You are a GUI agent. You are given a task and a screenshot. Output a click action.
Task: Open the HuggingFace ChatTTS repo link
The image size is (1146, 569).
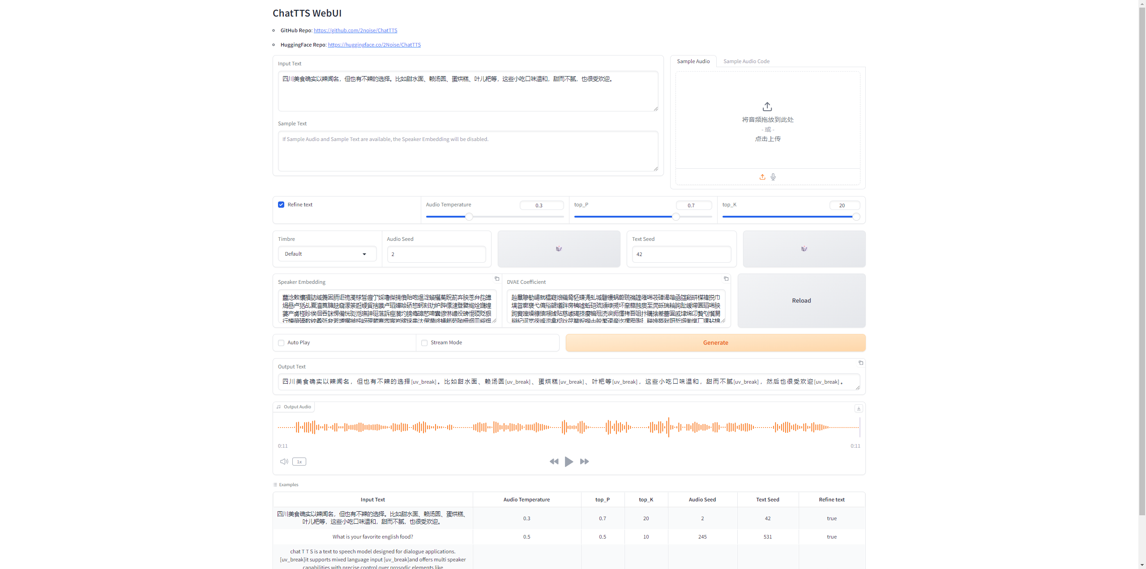[x=374, y=45]
